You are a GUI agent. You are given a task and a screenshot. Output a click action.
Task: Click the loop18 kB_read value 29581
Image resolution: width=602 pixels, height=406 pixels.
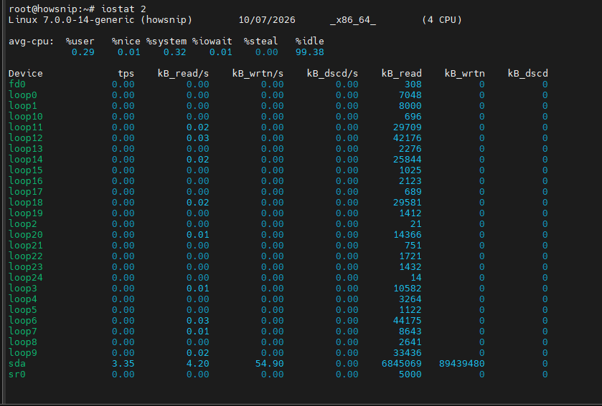pyautogui.click(x=408, y=202)
